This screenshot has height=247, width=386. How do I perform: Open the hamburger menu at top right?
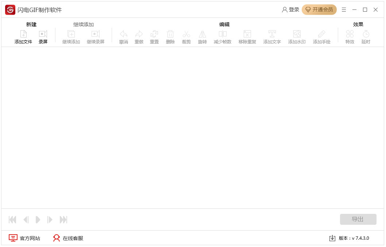344,9
